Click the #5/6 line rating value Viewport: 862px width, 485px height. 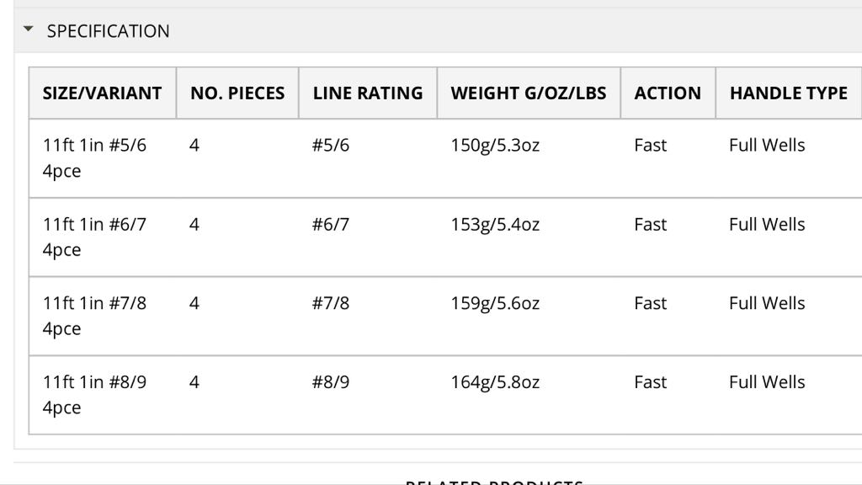pyautogui.click(x=330, y=145)
